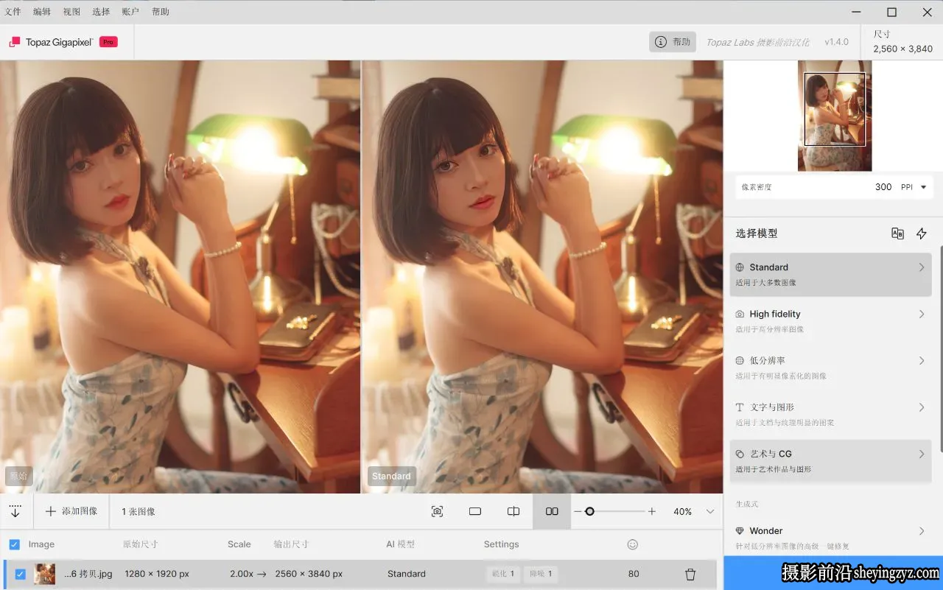Switch to single view mode
This screenshot has height=590, width=943.
tap(475, 511)
